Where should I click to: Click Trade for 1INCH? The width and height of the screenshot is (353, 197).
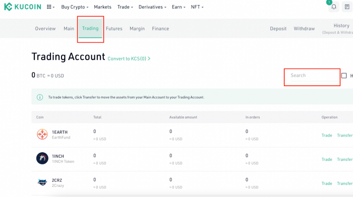point(327,159)
